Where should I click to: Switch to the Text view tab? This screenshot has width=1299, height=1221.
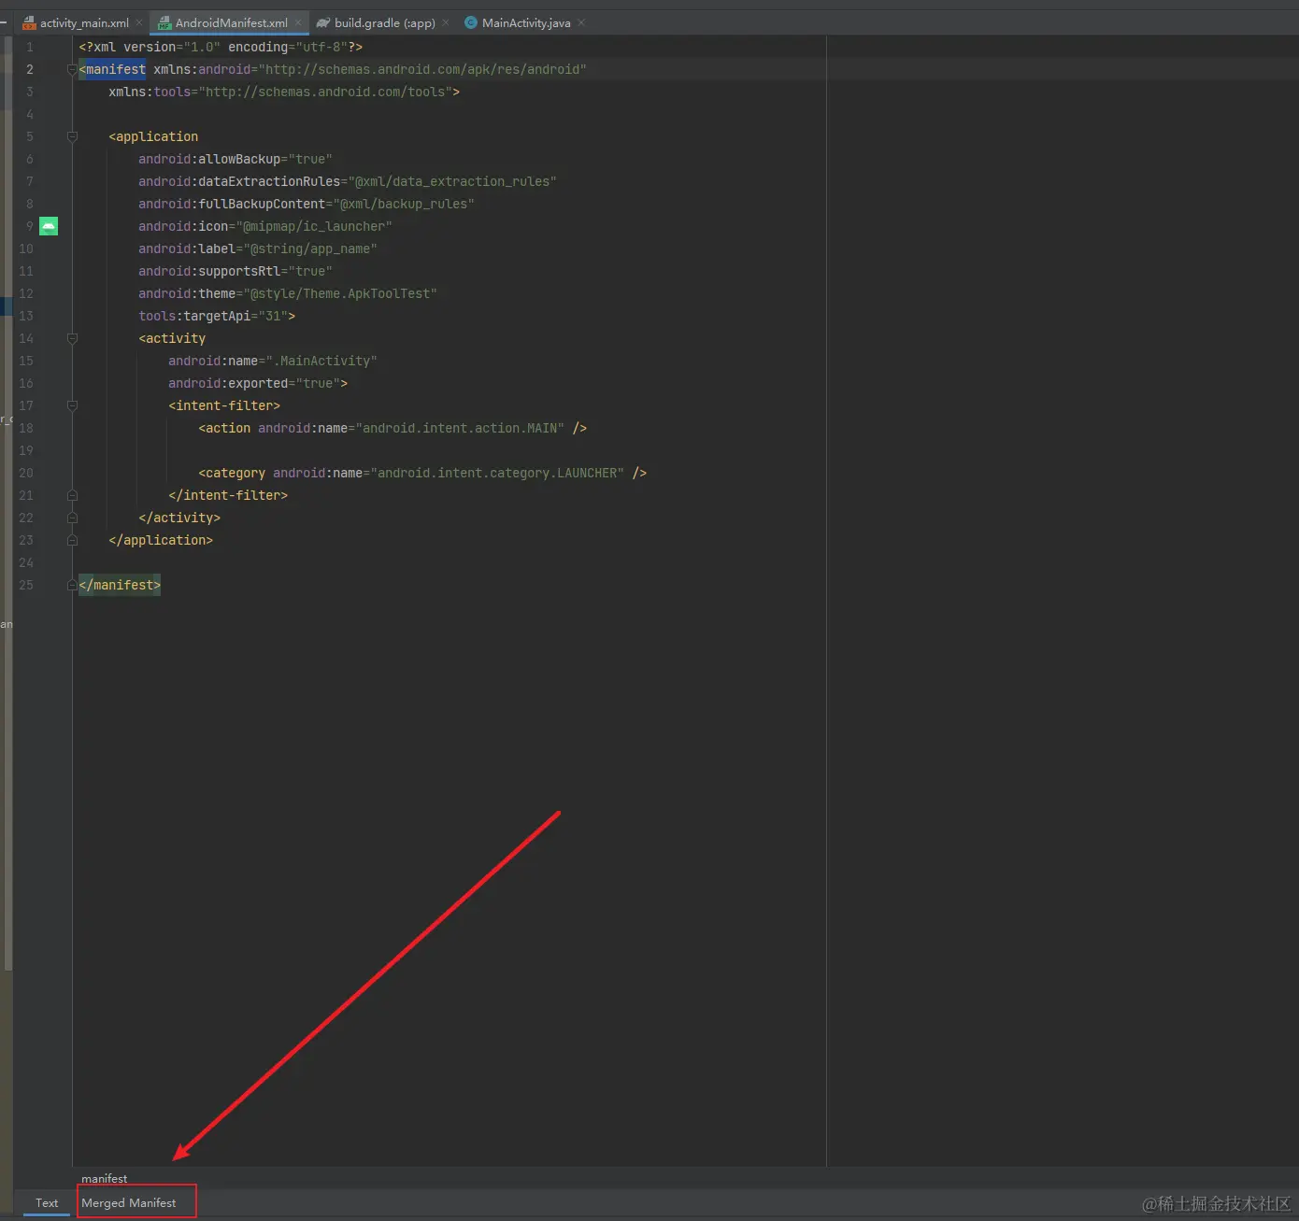point(47,1203)
